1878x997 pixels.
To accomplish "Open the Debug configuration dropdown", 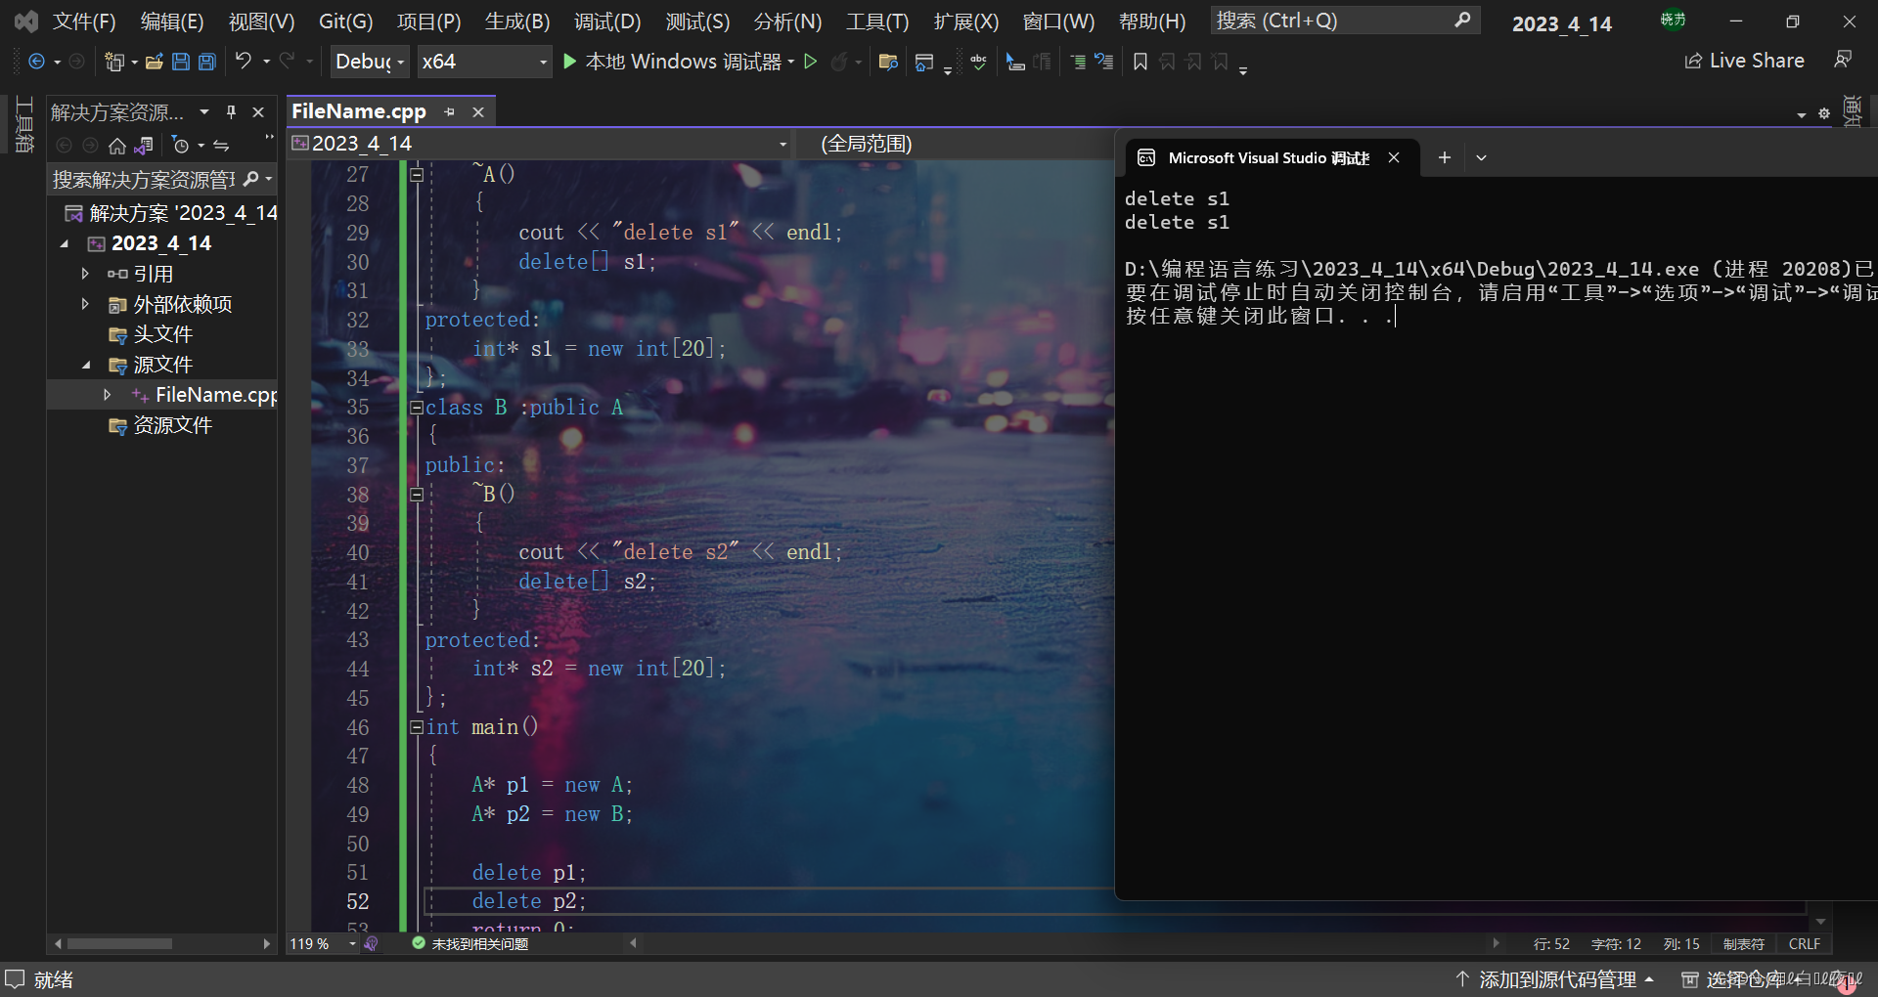I will (369, 61).
